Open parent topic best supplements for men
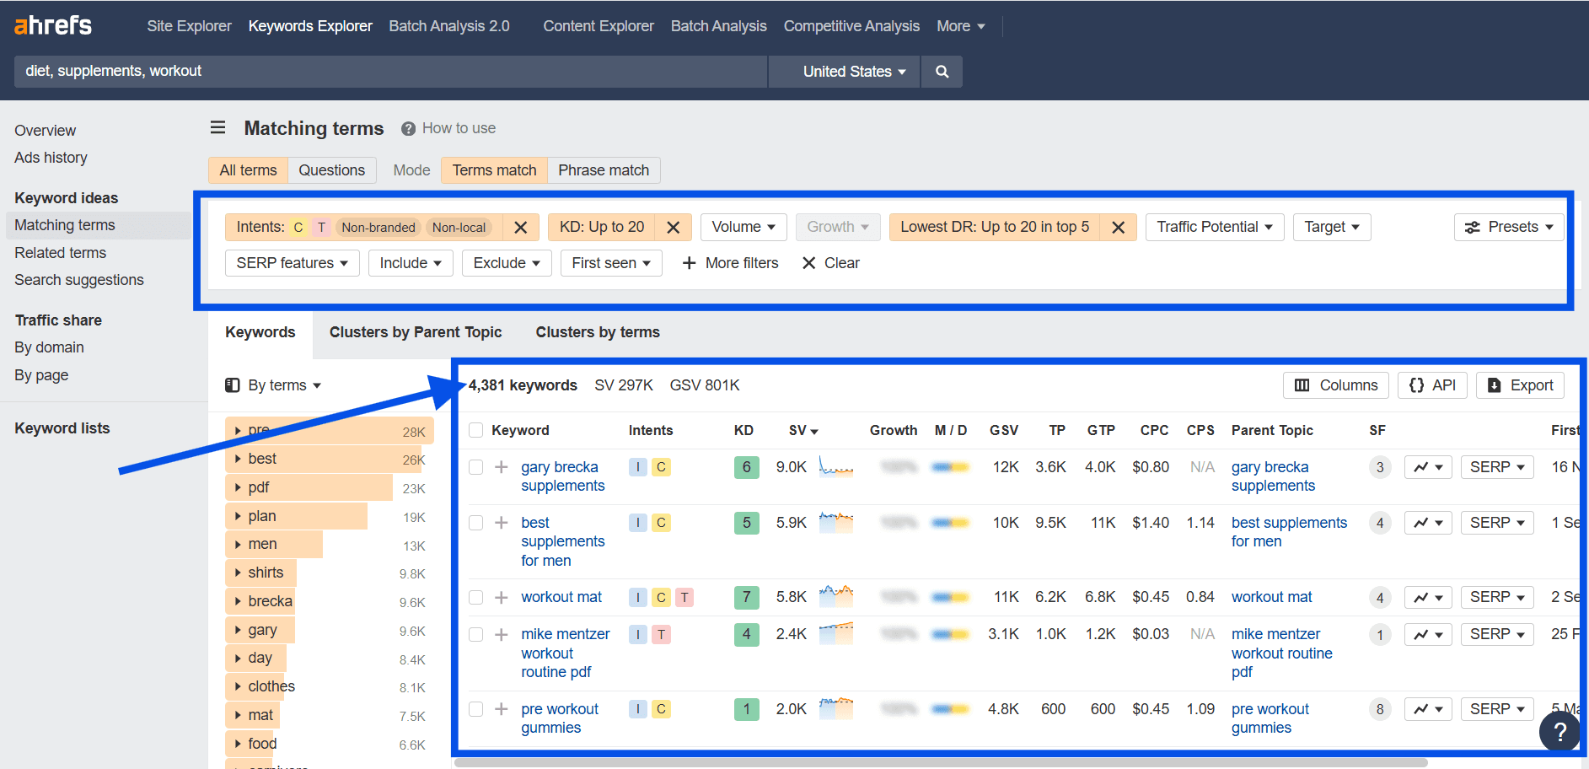The width and height of the screenshot is (1589, 769). click(1289, 532)
